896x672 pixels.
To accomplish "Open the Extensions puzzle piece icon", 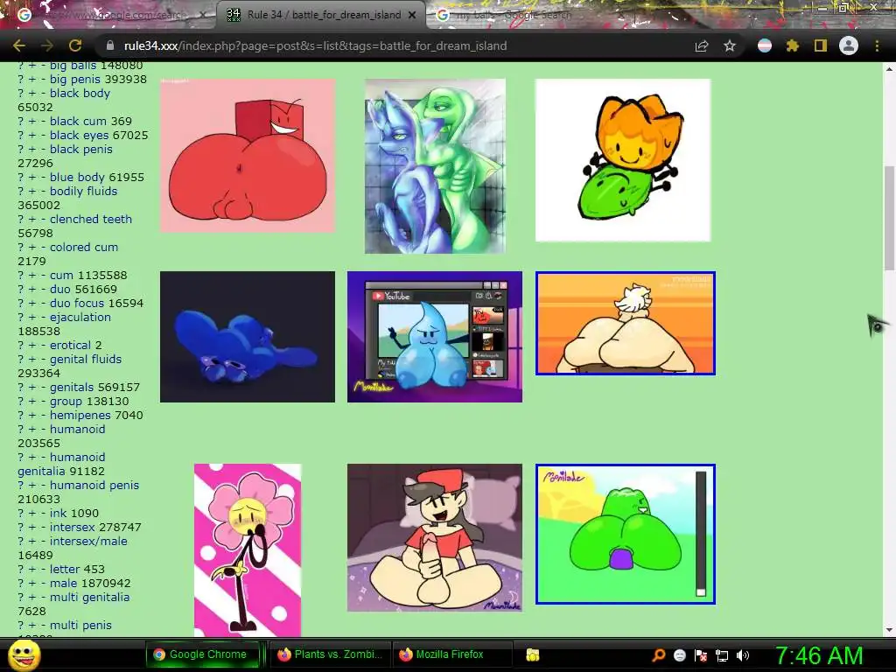I will point(792,45).
